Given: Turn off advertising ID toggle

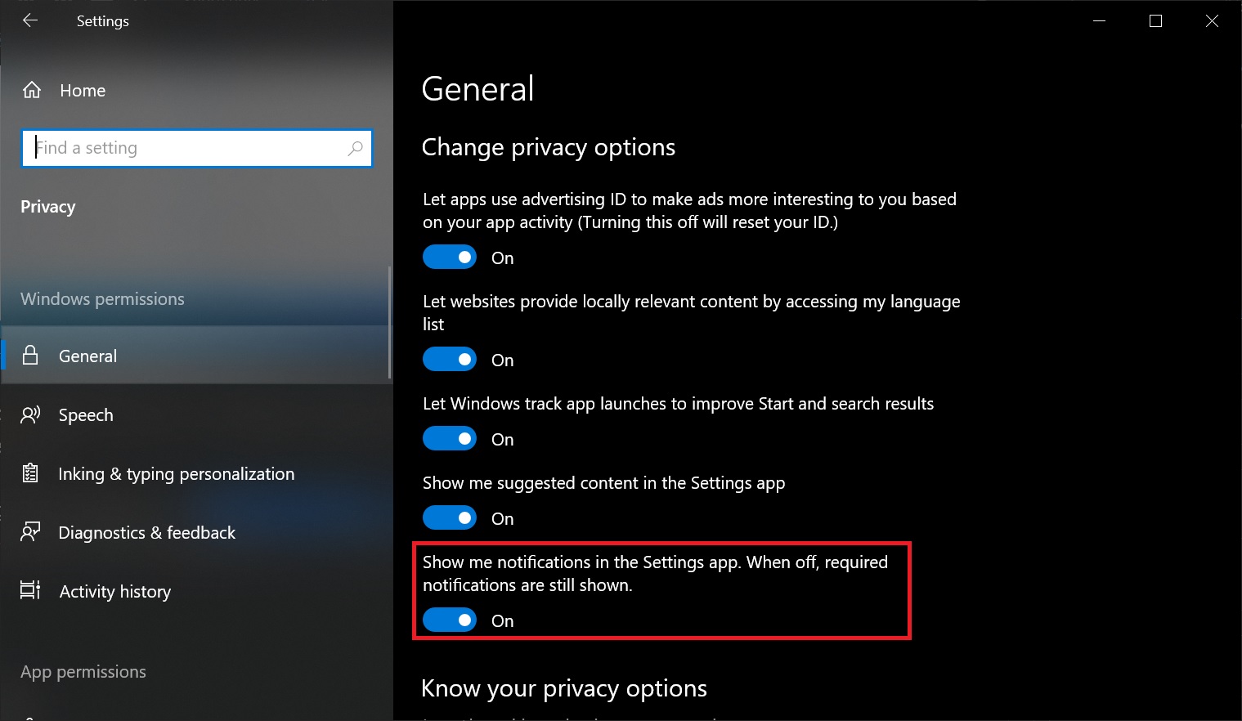Looking at the screenshot, I should click(x=450, y=257).
